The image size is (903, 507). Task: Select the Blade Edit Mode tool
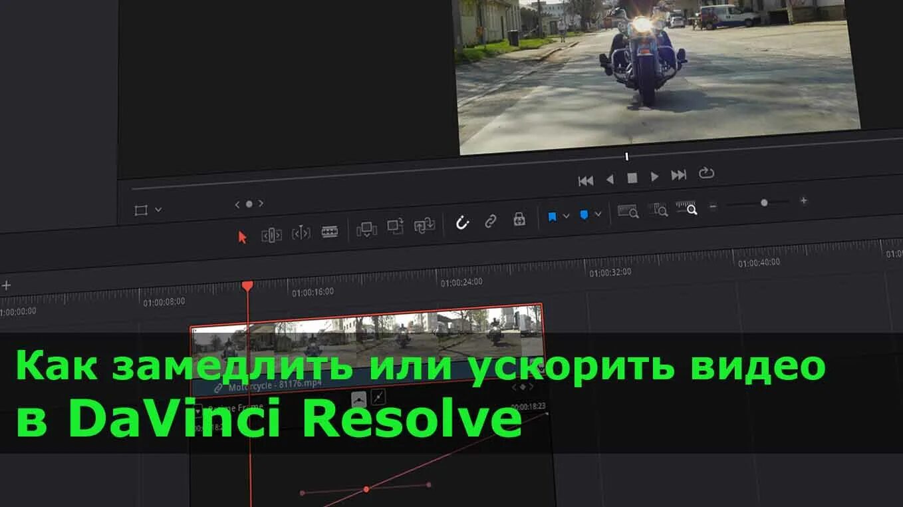tap(330, 231)
